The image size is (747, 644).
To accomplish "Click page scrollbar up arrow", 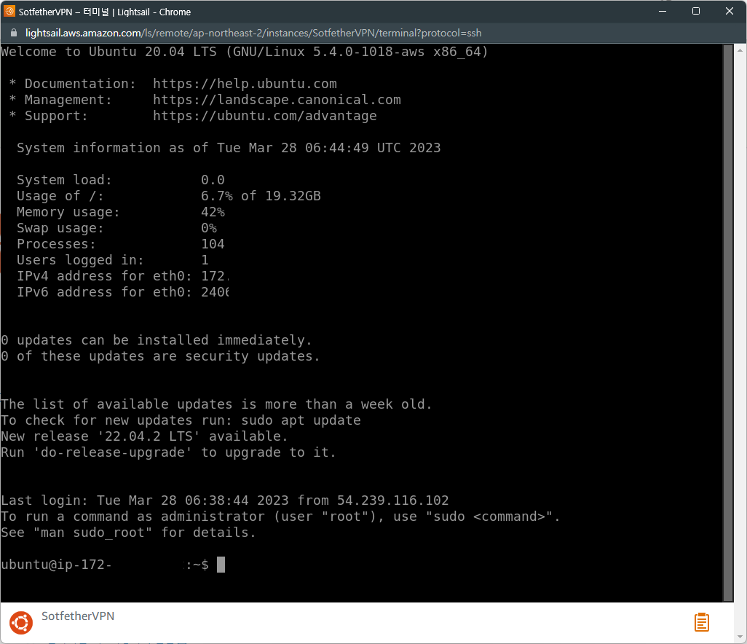I will [740, 50].
